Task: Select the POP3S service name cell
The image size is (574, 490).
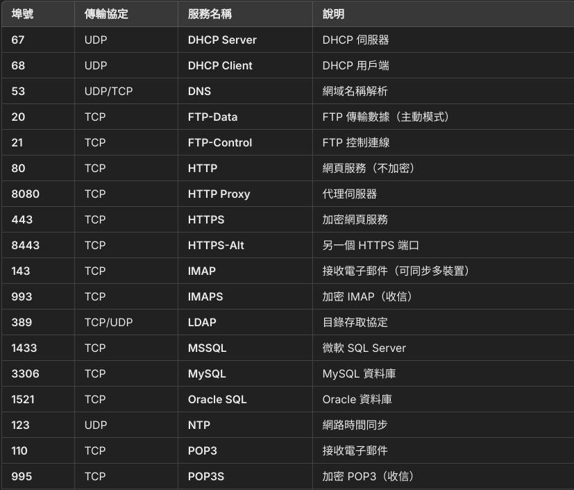Action: [x=206, y=476]
